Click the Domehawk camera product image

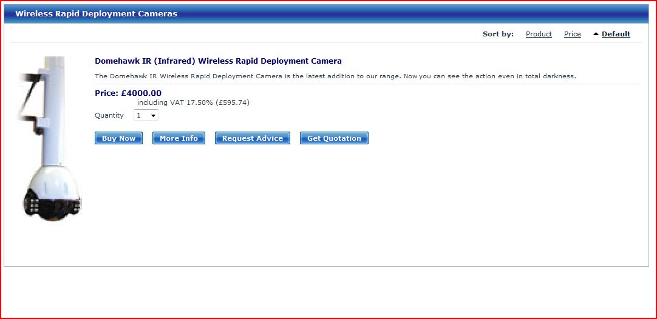[49, 138]
